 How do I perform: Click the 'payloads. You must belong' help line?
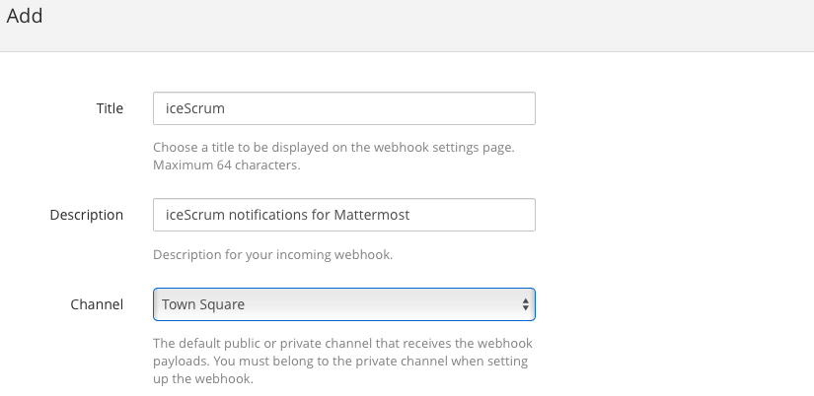pos(340,362)
